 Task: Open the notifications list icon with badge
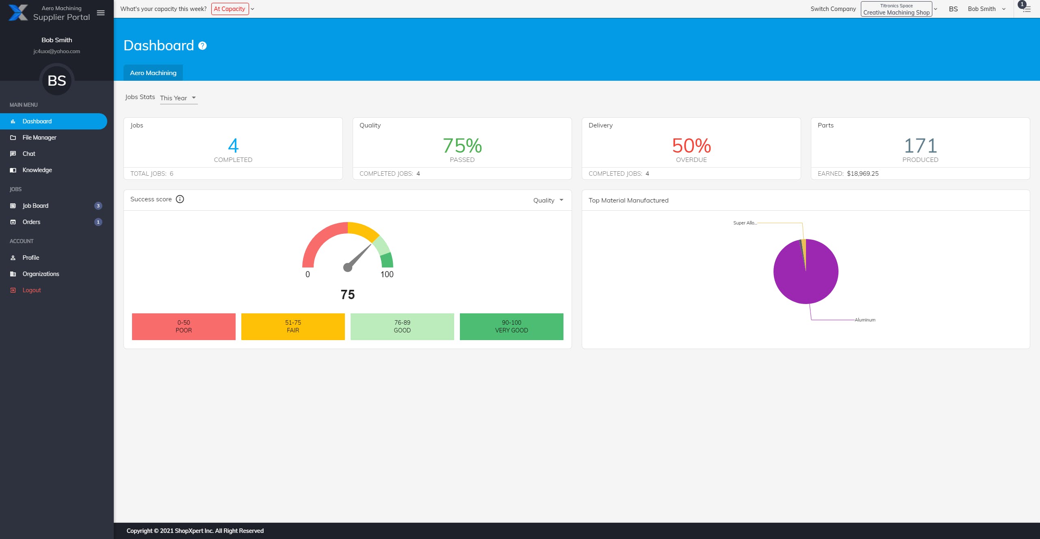pyautogui.click(x=1026, y=9)
